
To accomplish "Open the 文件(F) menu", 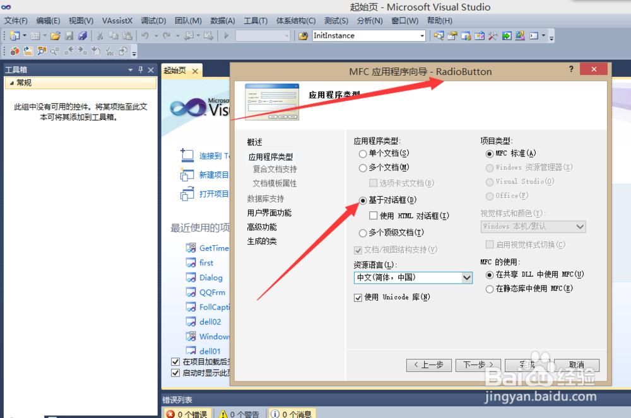I will pyautogui.click(x=16, y=21).
